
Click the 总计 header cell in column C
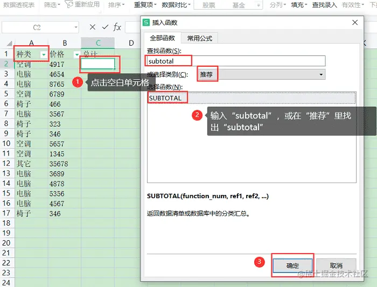pos(98,54)
